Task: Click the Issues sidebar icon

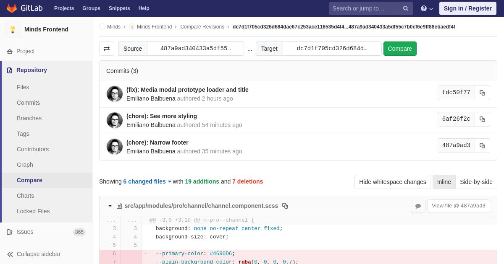Action: [x=10, y=232]
